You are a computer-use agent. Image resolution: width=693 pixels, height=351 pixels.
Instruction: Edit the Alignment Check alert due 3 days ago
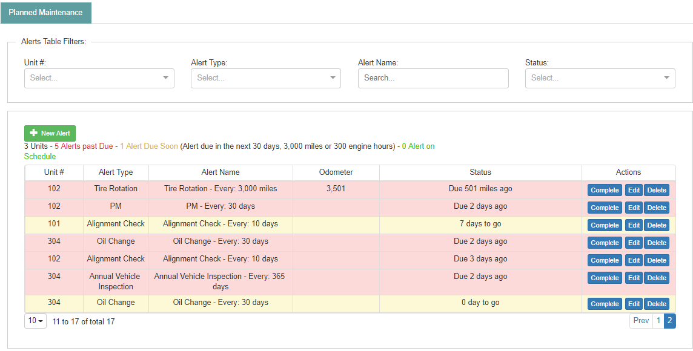(634, 260)
